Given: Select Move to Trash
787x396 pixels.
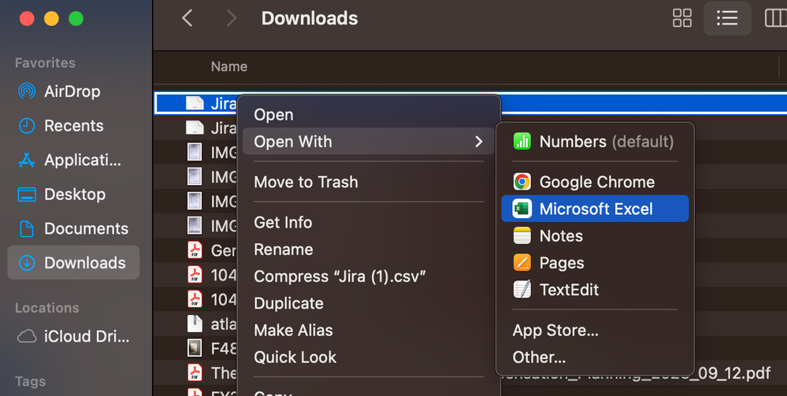Looking at the screenshot, I should click(306, 182).
